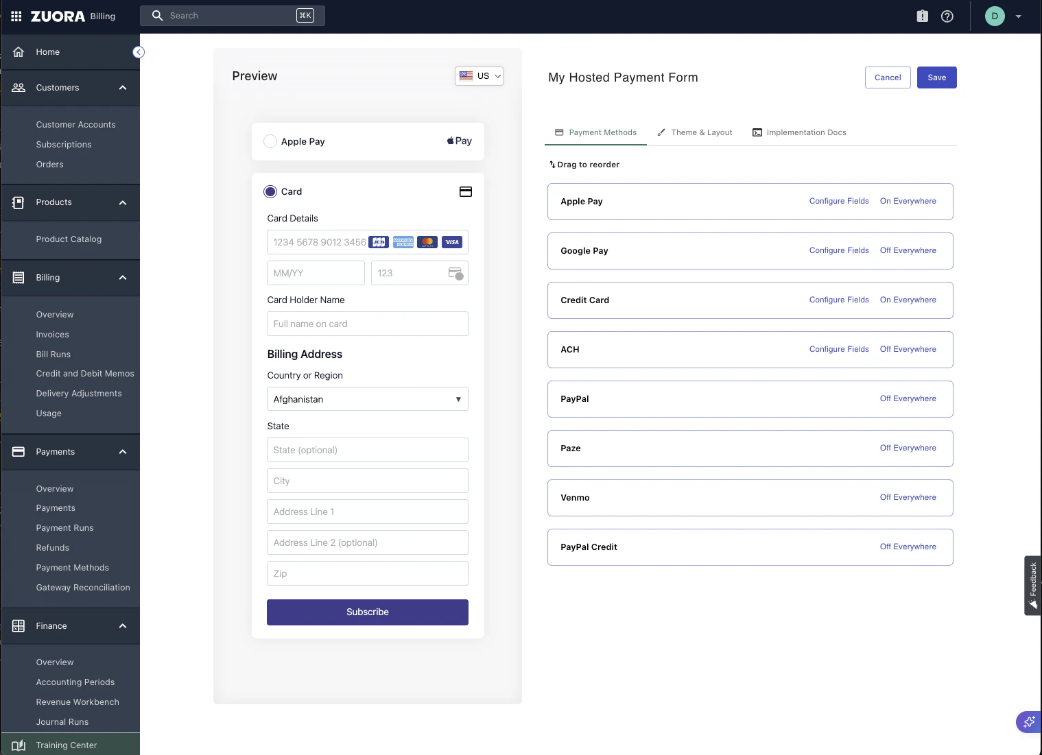1042x755 pixels.
Task: Switch to the Payment Methods tab
Action: point(595,132)
